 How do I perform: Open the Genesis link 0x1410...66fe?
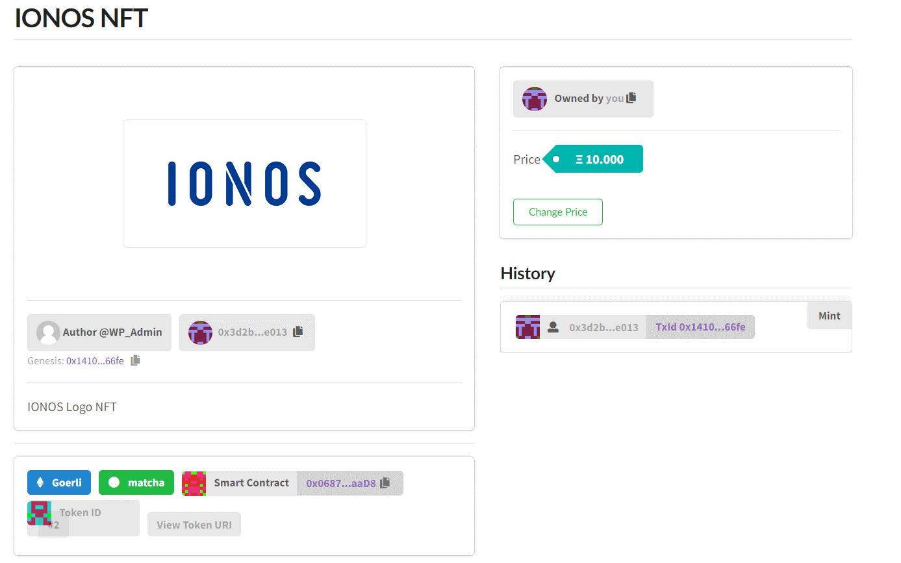pyautogui.click(x=95, y=360)
